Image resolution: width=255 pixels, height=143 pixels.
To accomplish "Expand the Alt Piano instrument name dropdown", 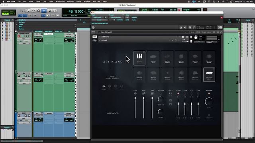I will 100,37.
